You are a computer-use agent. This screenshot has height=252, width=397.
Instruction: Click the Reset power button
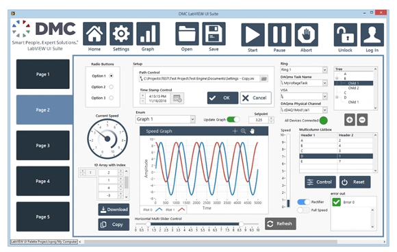pyautogui.click(x=355, y=182)
